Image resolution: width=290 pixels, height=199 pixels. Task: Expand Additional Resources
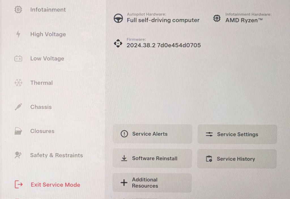pyautogui.click(x=152, y=183)
